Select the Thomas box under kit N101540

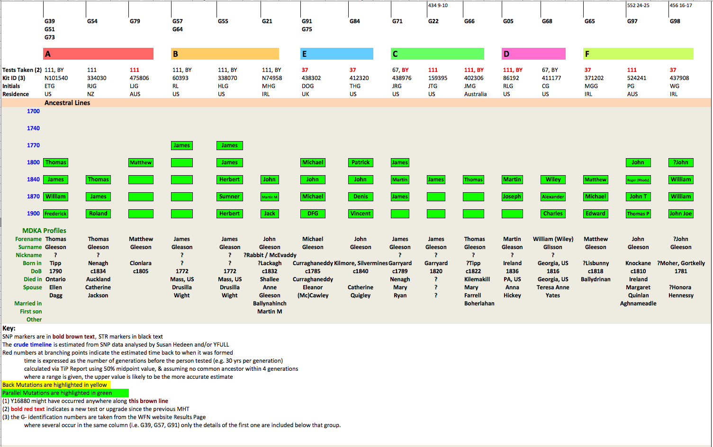(x=55, y=162)
